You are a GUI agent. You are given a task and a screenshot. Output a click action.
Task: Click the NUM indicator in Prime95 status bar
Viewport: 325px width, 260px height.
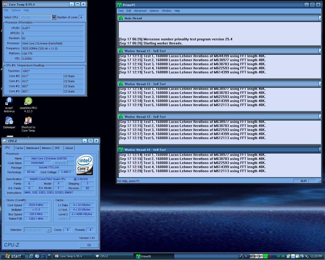click(x=304, y=181)
